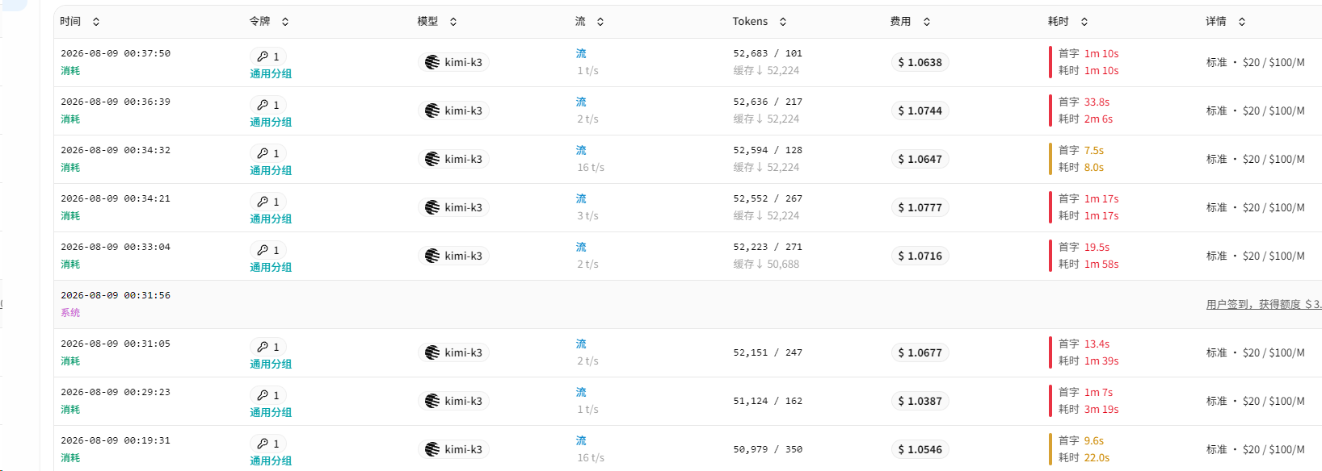1322x471 pixels.
Task: Sort by 模型 column sort icon
Action: click(453, 22)
